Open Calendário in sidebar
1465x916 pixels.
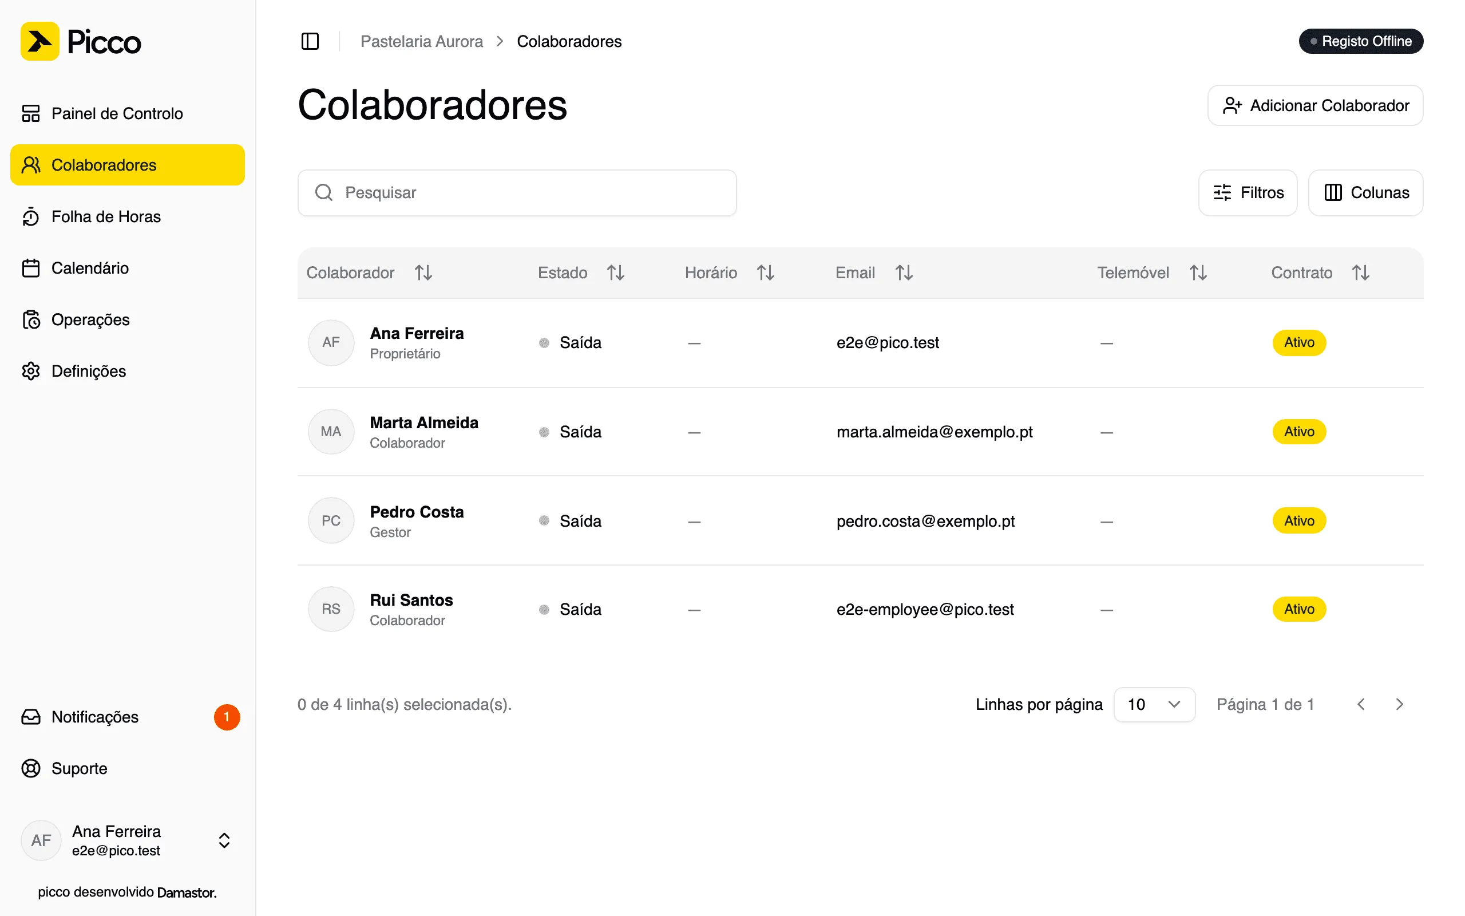[128, 268]
